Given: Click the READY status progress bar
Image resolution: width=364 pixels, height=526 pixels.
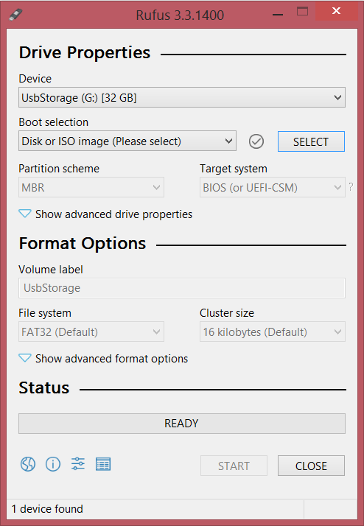Looking at the screenshot, I should (x=182, y=424).
